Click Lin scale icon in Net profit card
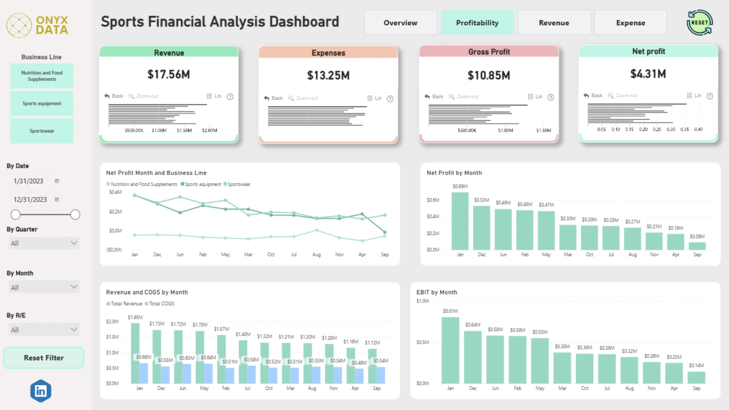729x410 pixels. pyautogui.click(x=690, y=96)
